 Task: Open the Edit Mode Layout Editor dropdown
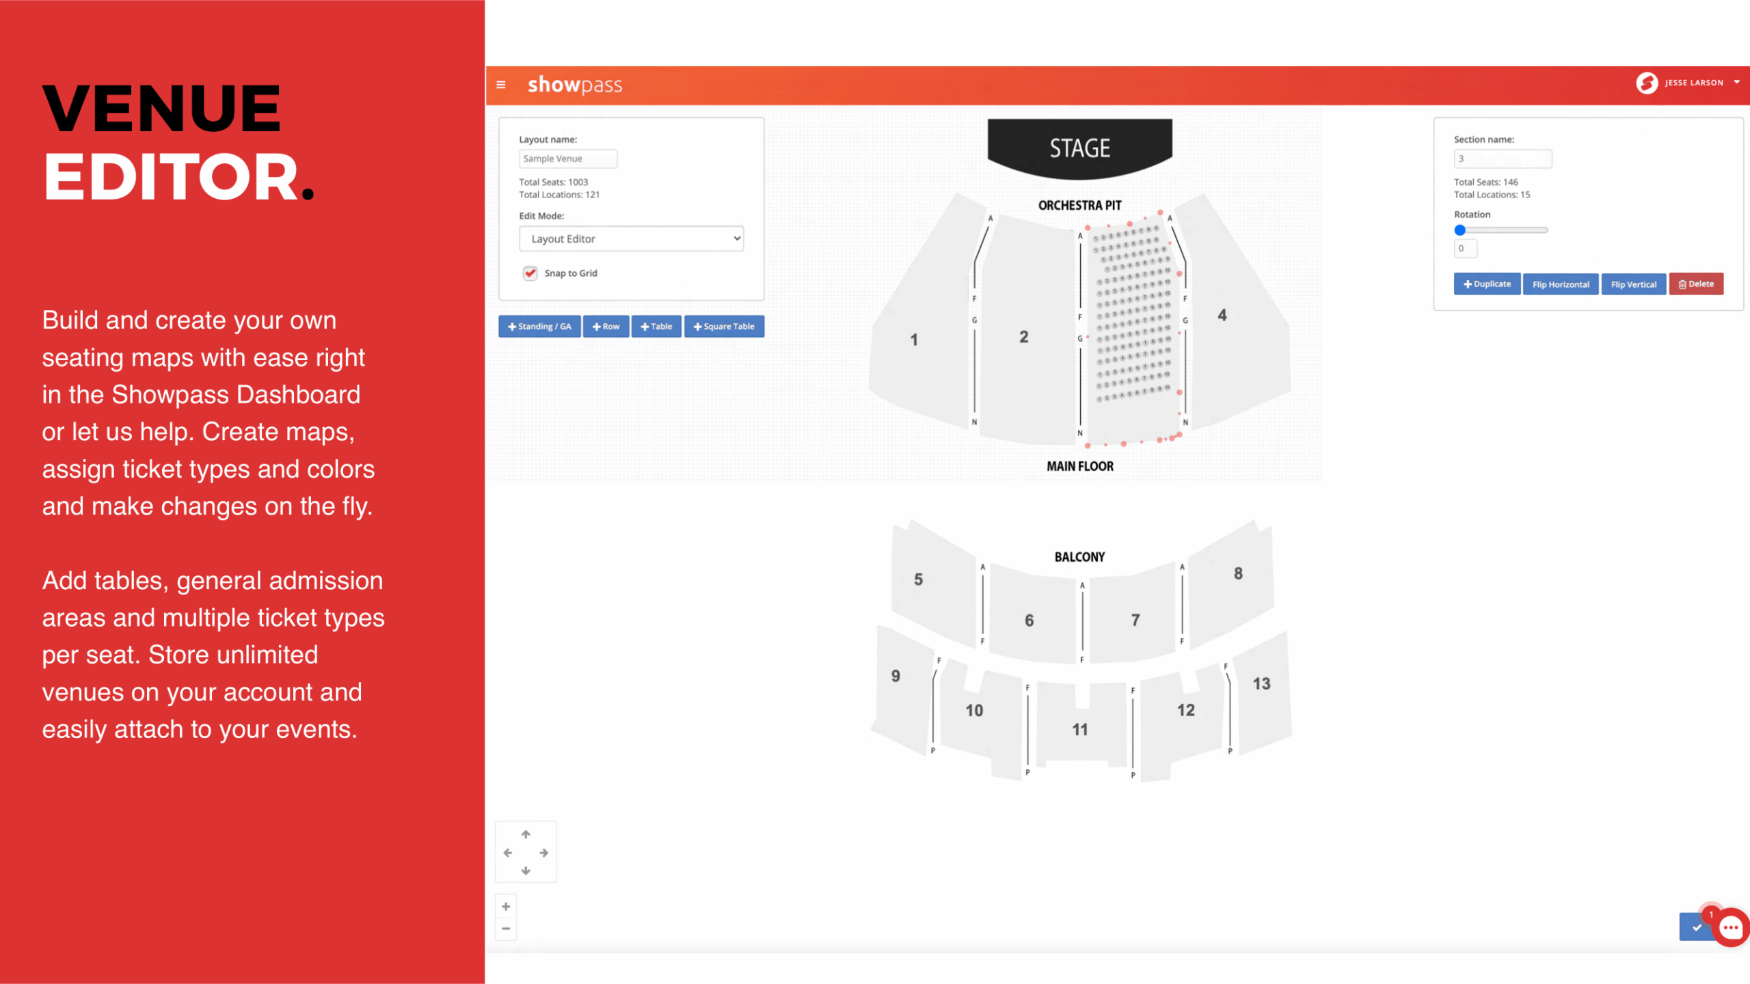(631, 238)
